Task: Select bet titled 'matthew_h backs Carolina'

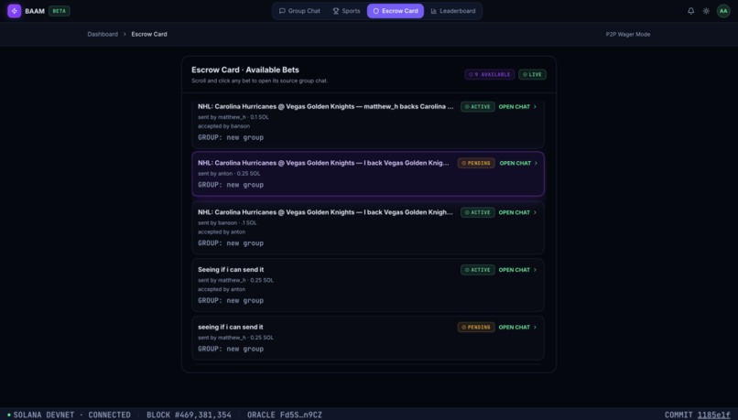Action: pyautogui.click(x=326, y=107)
